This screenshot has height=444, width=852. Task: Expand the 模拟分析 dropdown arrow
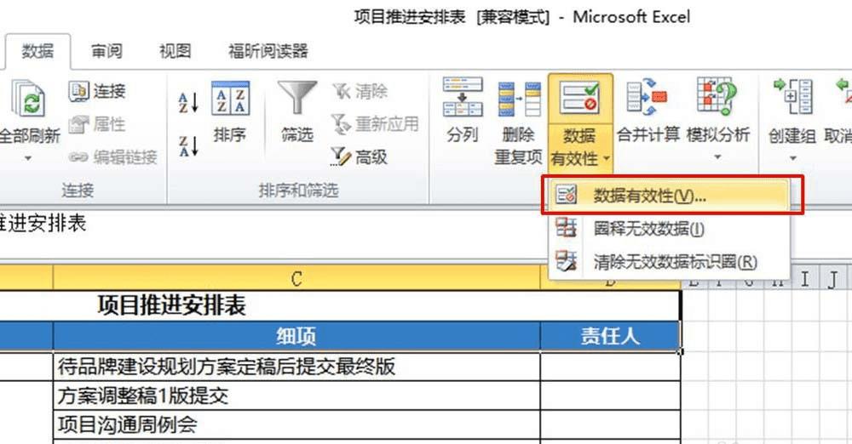[717, 157]
